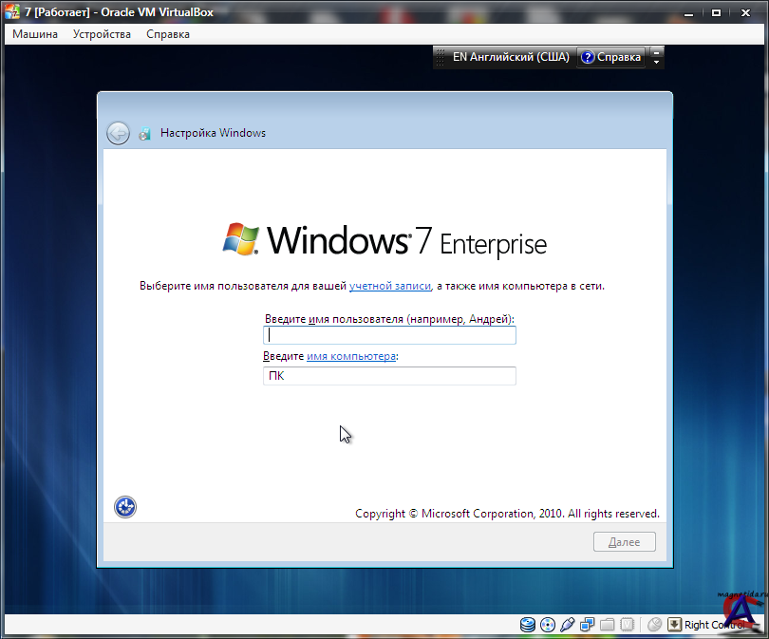Click the Ease of Access icon

pyautogui.click(x=125, y=507)
